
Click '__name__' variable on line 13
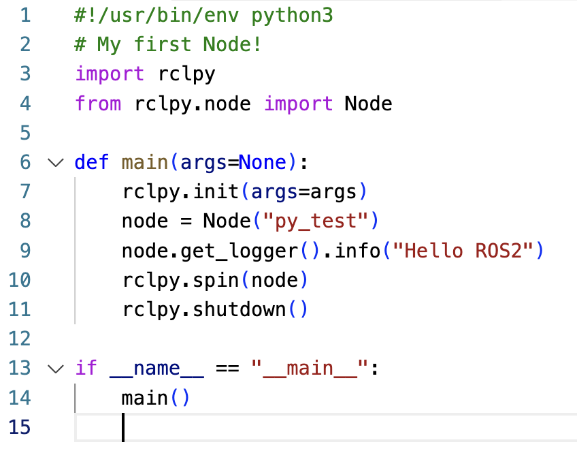[x=156, y=369]
